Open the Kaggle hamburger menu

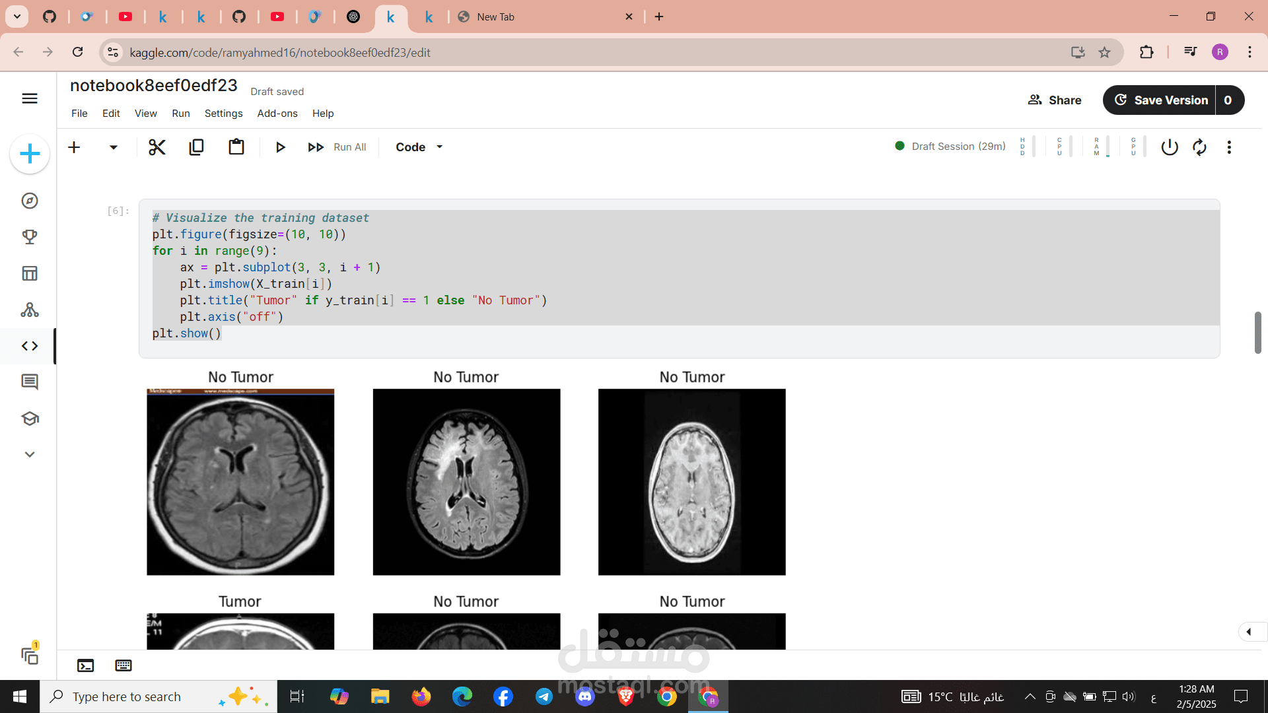30,98
